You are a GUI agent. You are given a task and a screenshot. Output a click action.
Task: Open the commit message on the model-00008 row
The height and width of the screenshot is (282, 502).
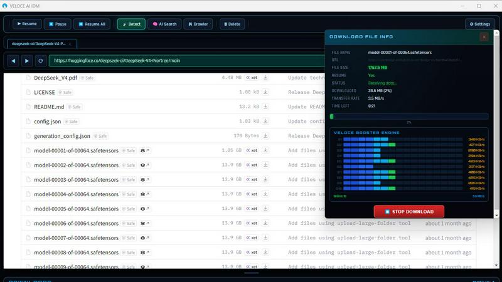pyautogui.click(x=350, y=253)
